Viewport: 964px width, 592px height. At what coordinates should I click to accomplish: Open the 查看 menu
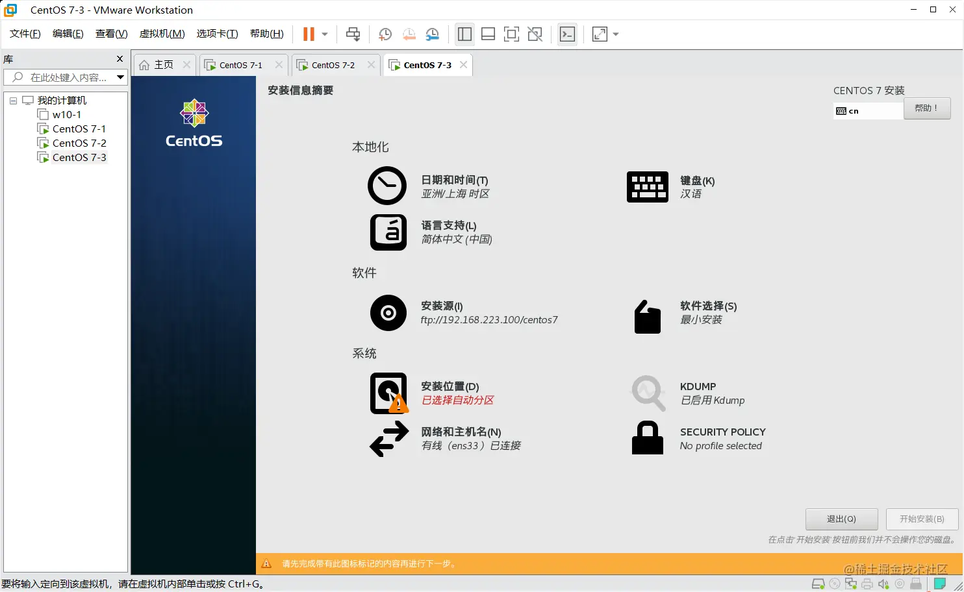(112, 34)
